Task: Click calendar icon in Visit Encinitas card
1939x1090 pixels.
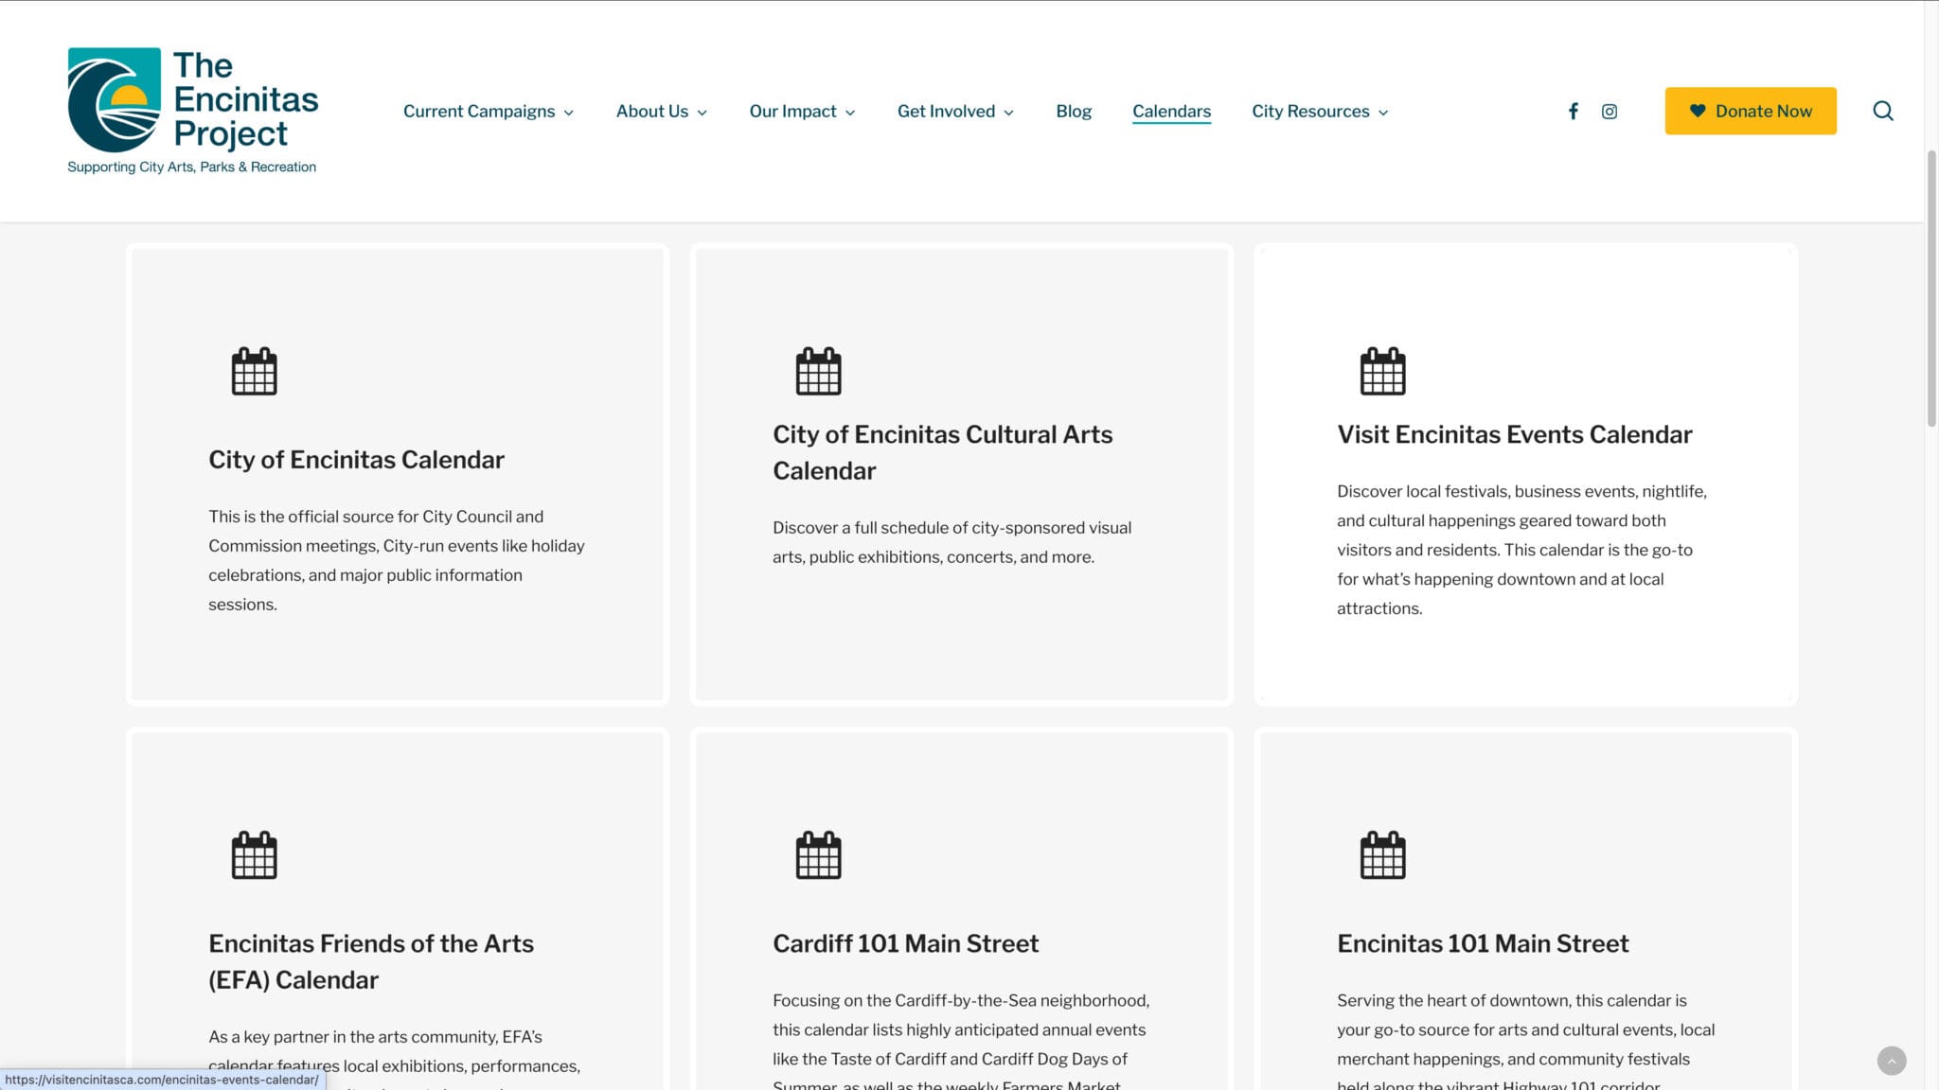Action: (x=1382, y=371)
